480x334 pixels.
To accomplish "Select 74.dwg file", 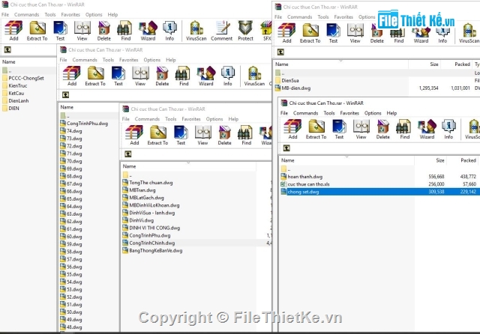I will tap(71, 131).
